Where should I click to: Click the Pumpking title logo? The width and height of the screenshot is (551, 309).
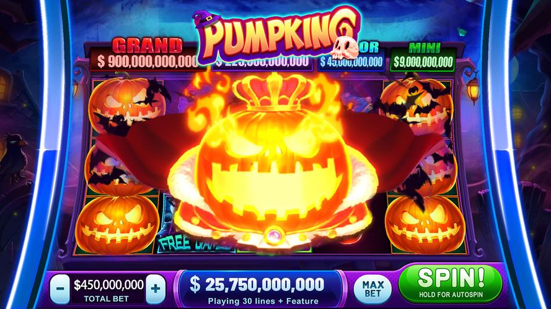pos(276,35)
